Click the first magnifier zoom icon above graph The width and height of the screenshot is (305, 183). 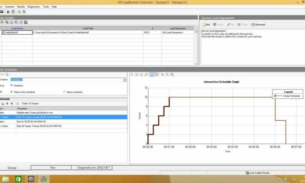pos(162,74)
